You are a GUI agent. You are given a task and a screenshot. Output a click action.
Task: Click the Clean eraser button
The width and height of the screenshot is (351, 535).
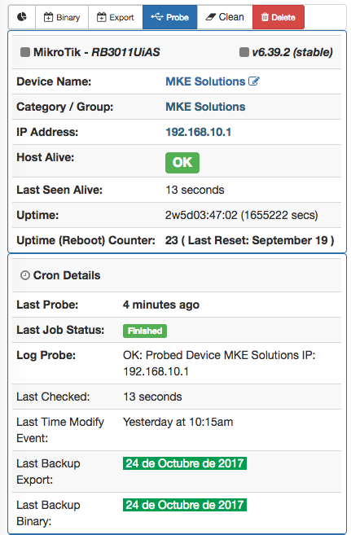coord(225,17)
